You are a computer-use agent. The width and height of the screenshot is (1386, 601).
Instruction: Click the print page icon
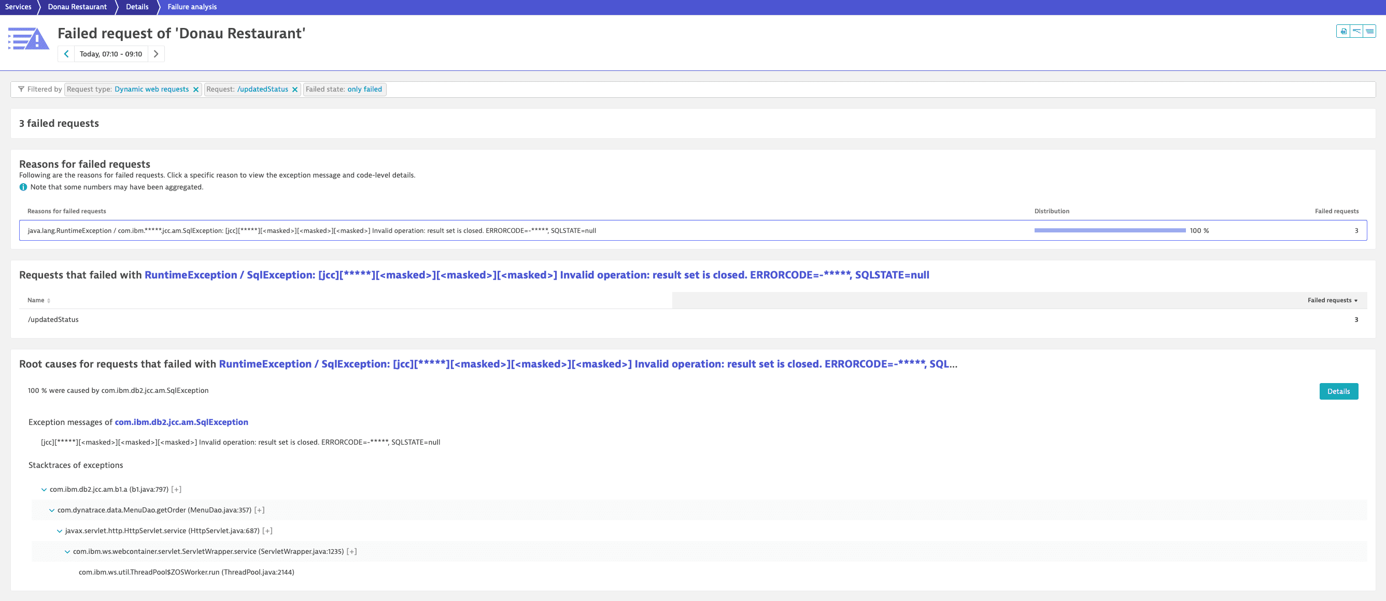point(1343,31)
